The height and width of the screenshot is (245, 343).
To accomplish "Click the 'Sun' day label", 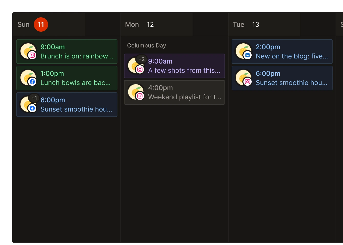I will point(24,24).
